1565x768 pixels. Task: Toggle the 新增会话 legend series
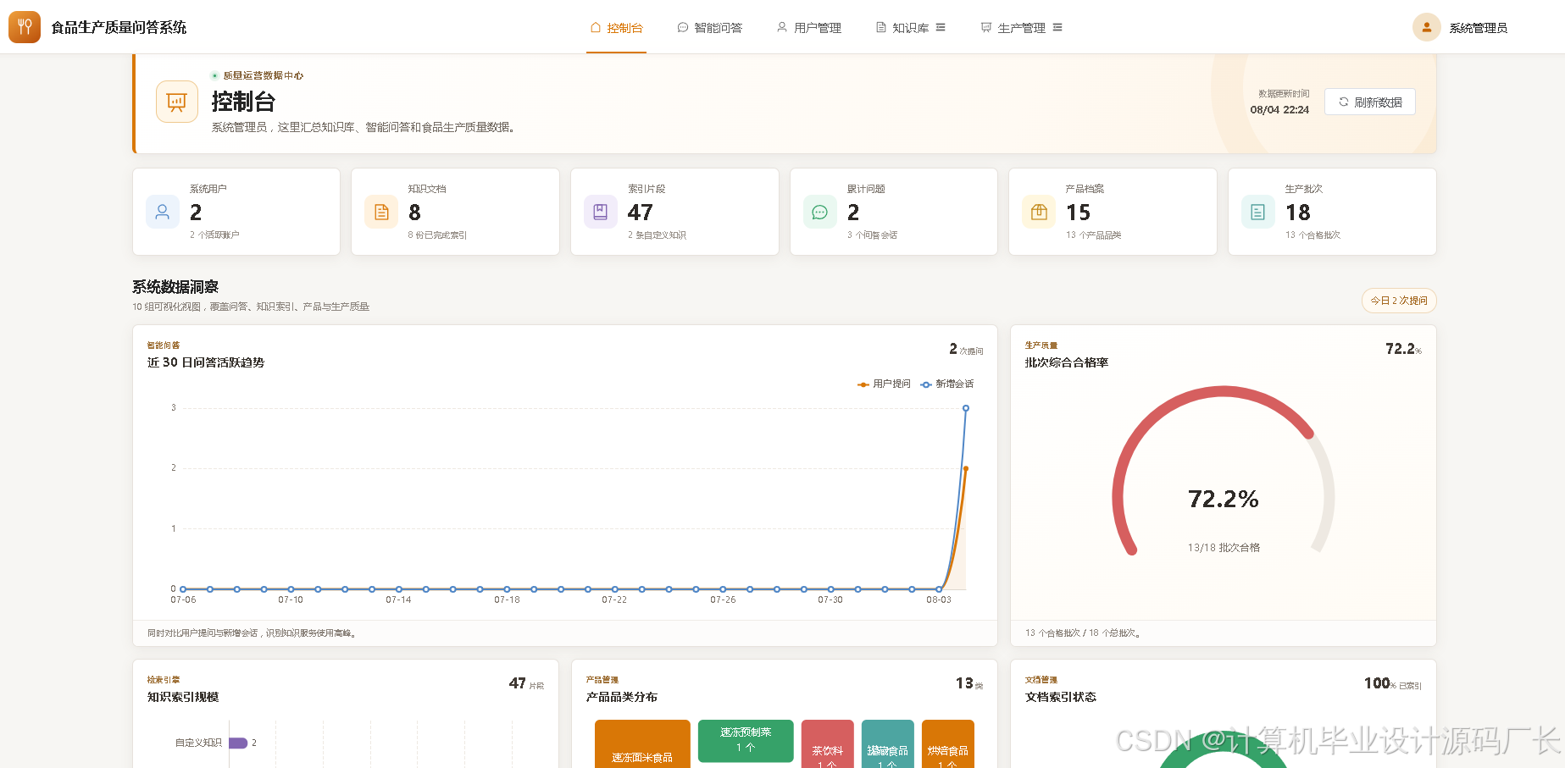pyautogui.click(x=946, y=384)
